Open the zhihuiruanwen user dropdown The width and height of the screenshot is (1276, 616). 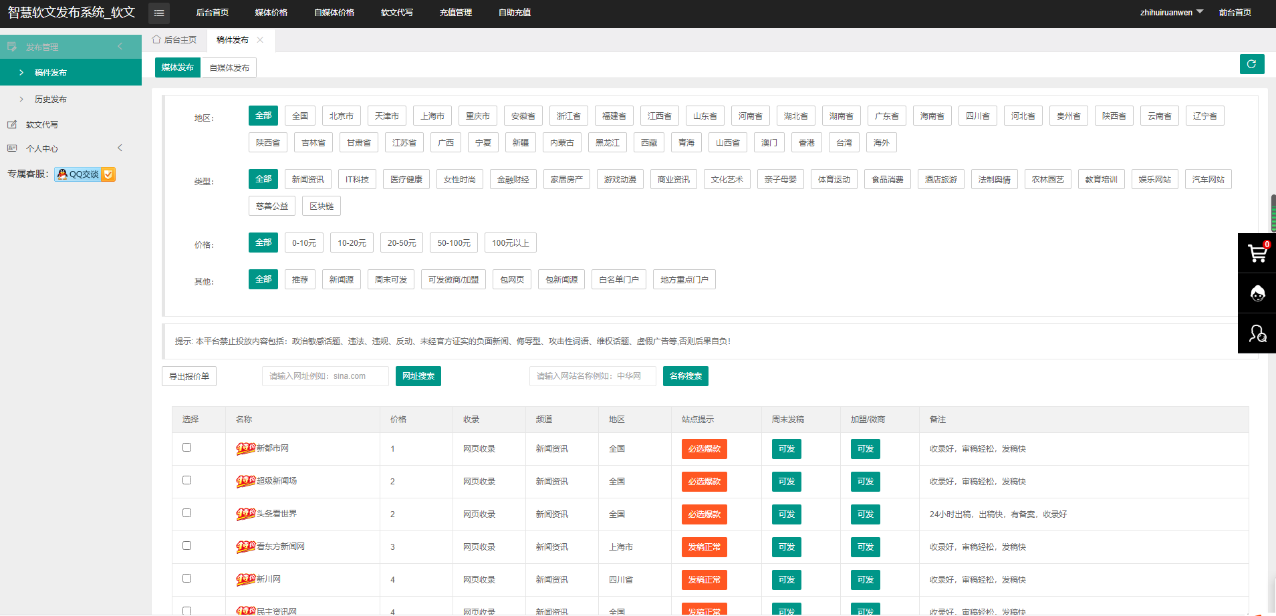(x=1172, y=13)
